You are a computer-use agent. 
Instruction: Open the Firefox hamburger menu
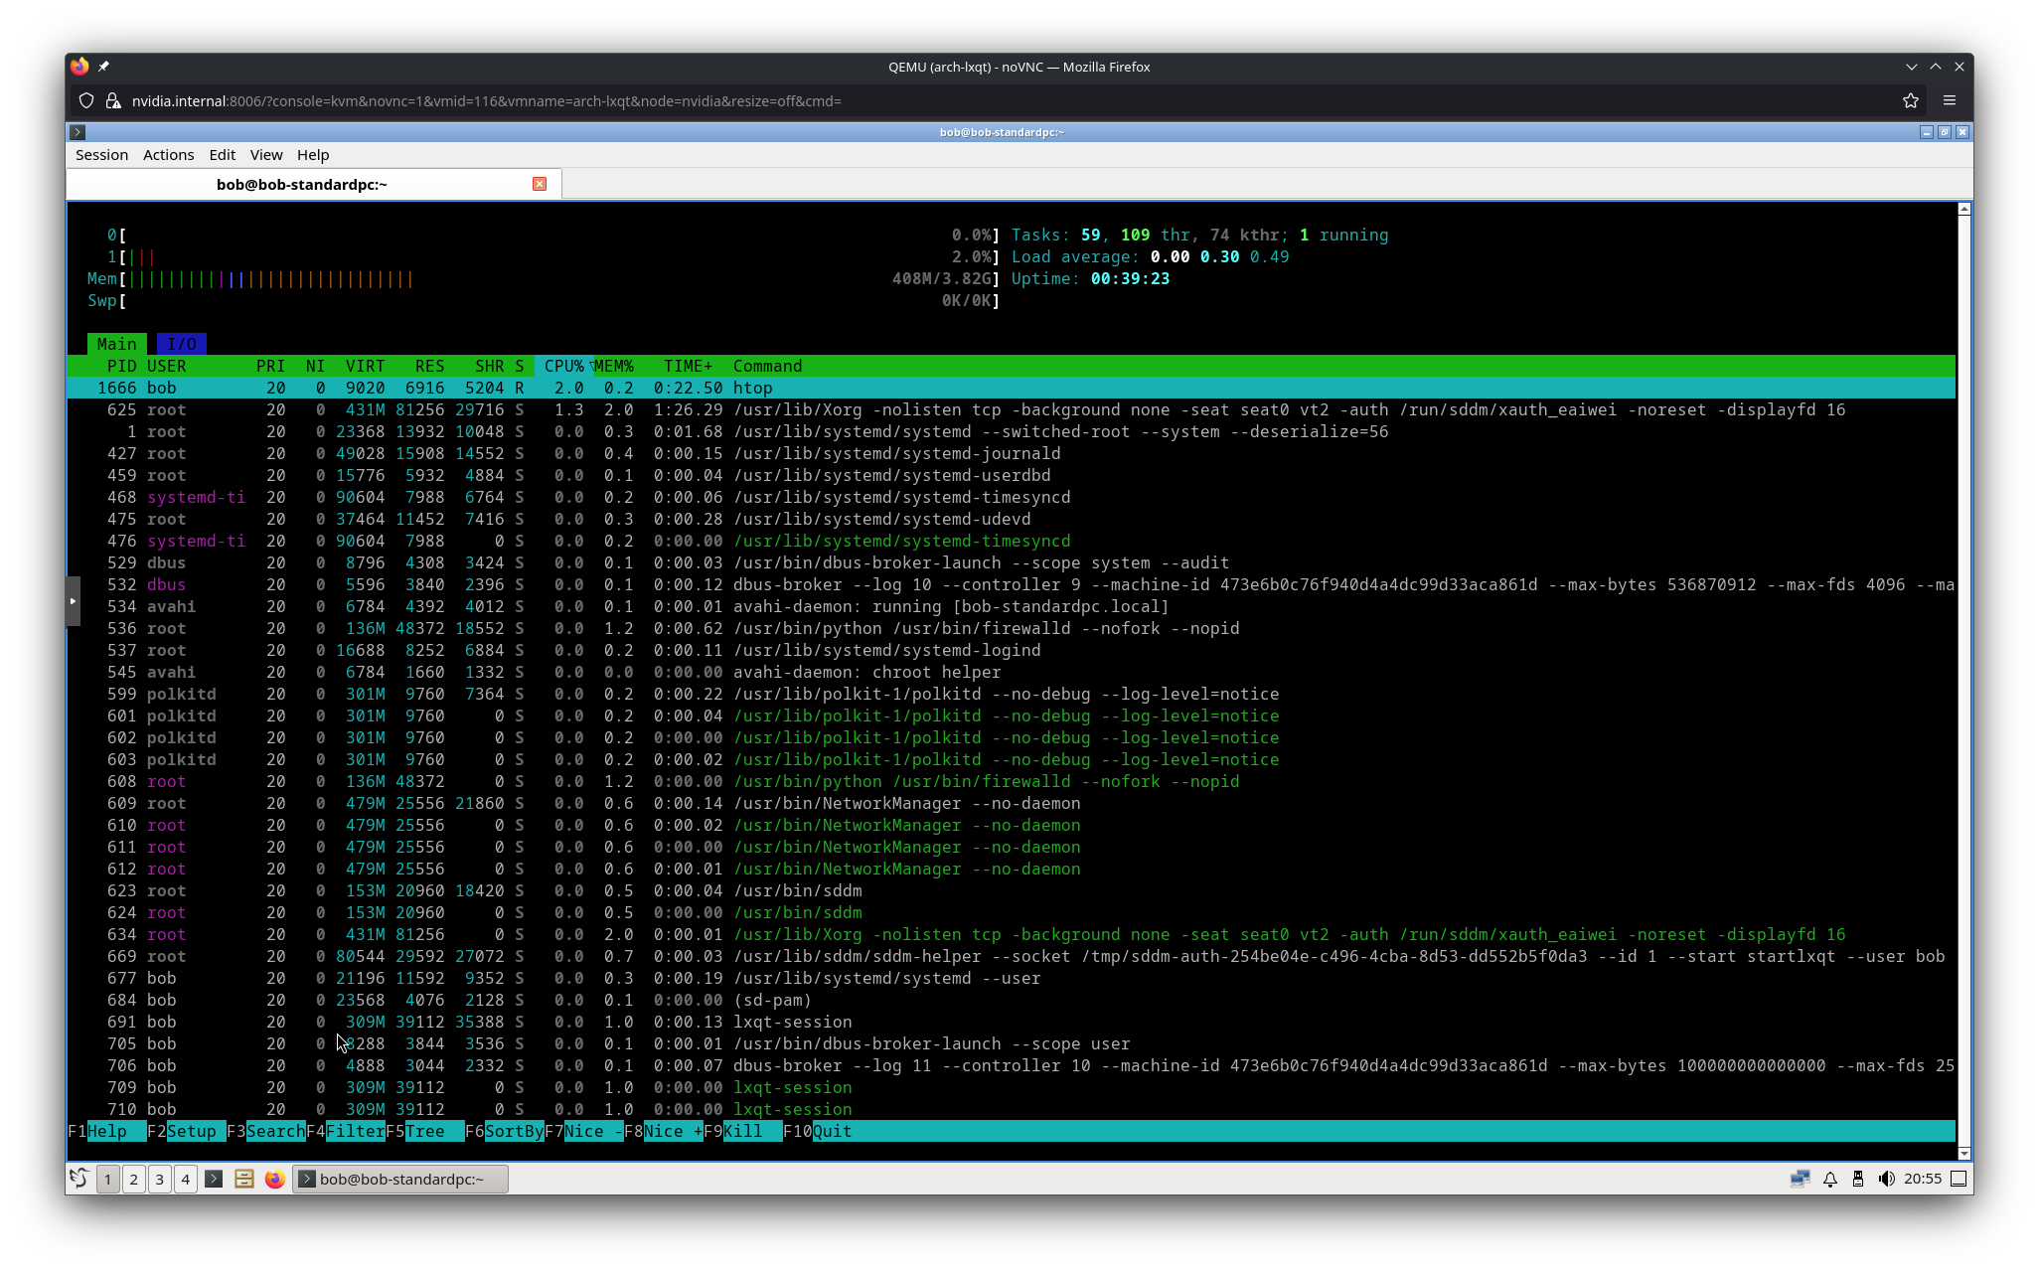(x=1950, y=100)
